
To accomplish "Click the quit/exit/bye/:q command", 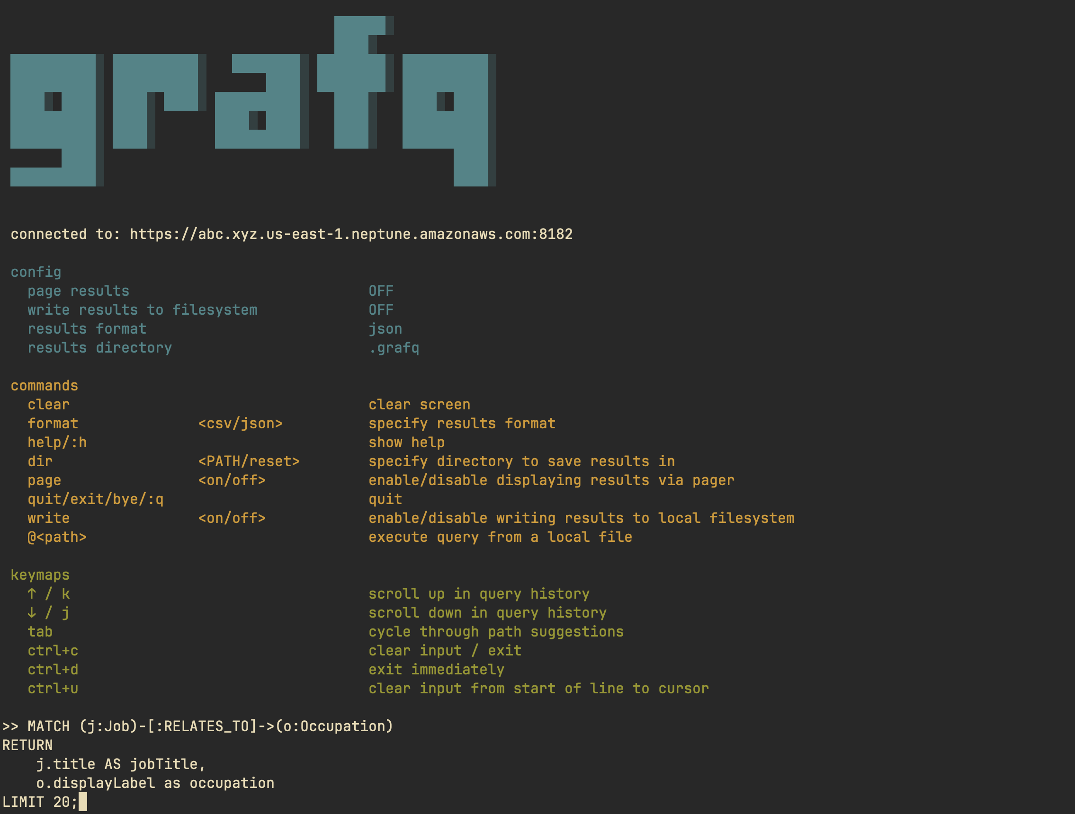I will pyautogui.click(x=95, y=499).
